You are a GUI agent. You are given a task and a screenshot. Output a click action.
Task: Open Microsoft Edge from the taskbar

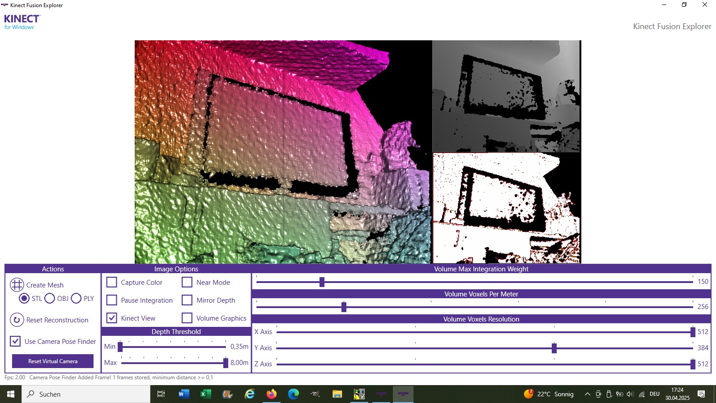pos(293,394)
